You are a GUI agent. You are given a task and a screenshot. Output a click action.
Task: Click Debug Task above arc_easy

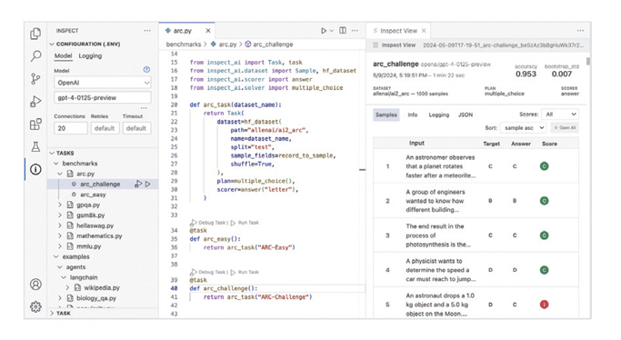point(212,223)
